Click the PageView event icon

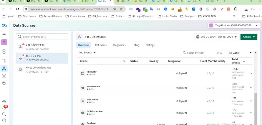[x=83, y=73]
